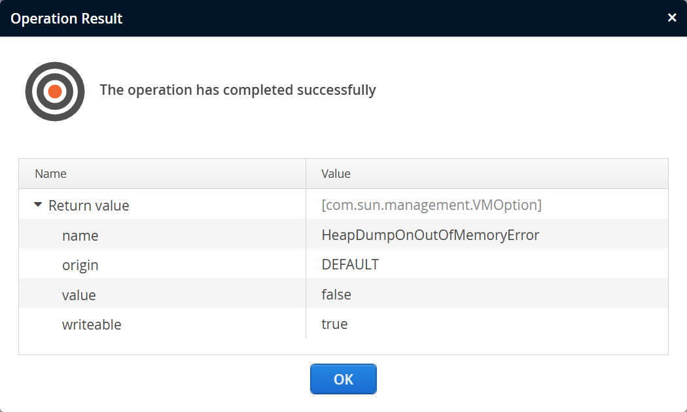Click the DEFAULT origin value cell

coord(350,265)
